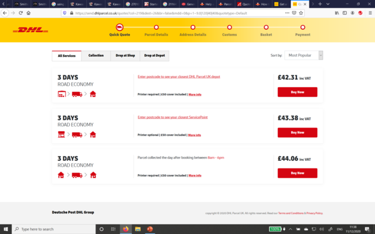Click the tab strip right arrow
375x234 pixels.
(313, 4)
